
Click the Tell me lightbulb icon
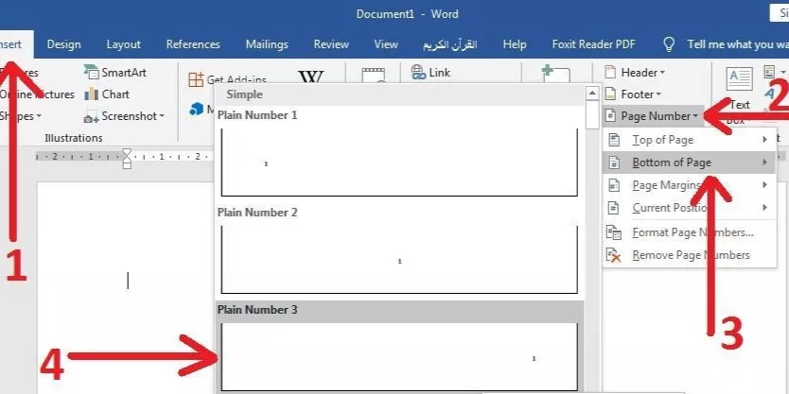[669, 44]
